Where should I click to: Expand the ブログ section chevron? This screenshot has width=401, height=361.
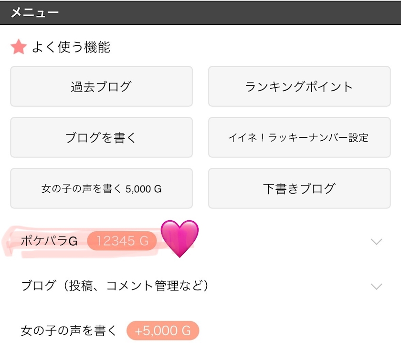pyautogui.click(x=376, y=286)
